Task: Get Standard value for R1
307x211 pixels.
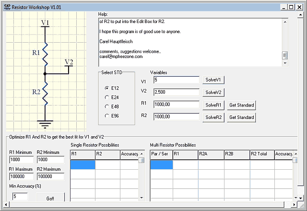Action: coord(241,105)
